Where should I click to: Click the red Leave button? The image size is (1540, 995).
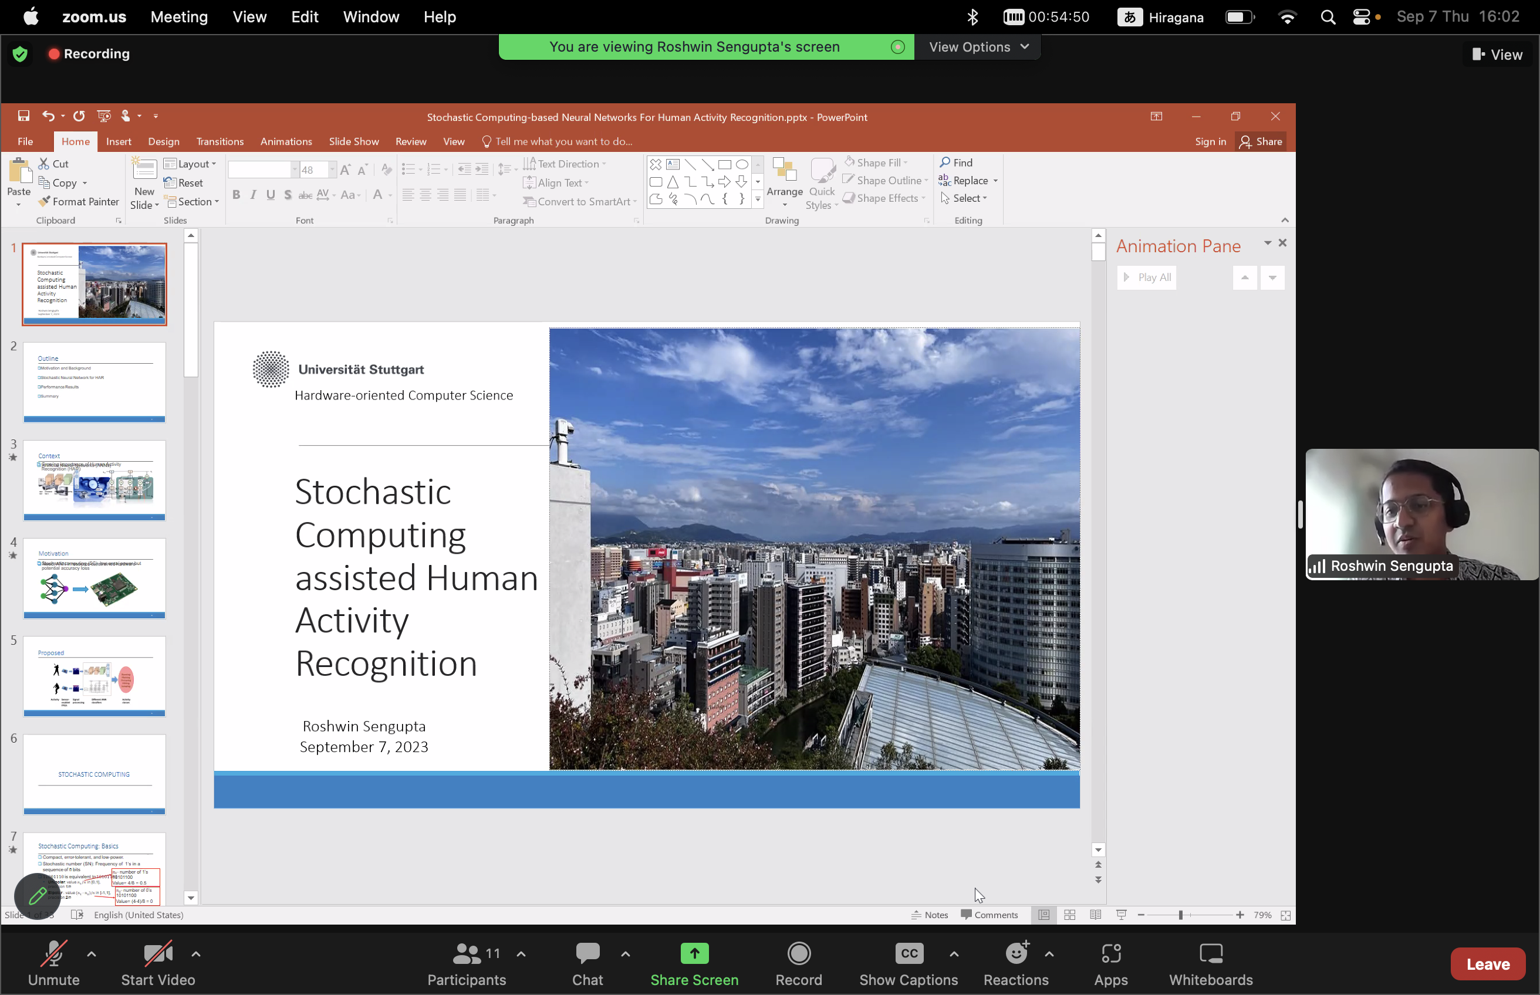point(1488,964)
